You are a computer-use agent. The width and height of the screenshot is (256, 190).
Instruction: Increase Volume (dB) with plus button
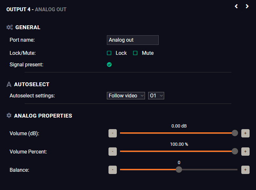(x=245, y=133)
